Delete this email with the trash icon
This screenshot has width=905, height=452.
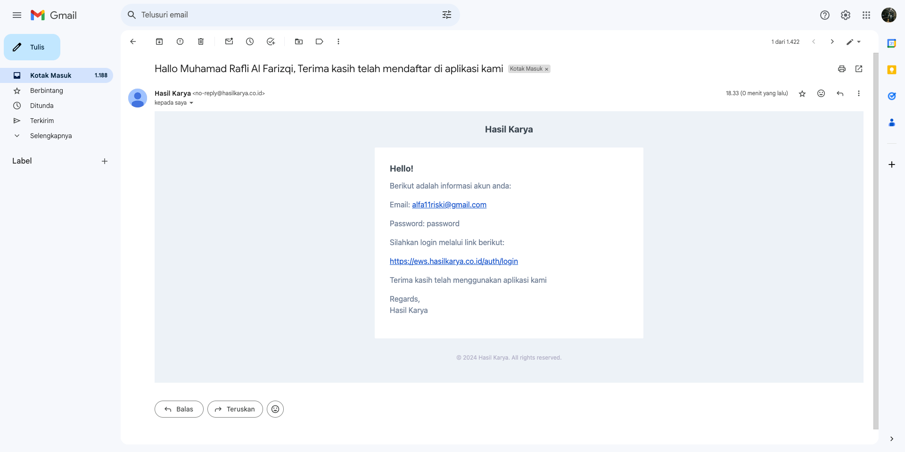[201, 41]
